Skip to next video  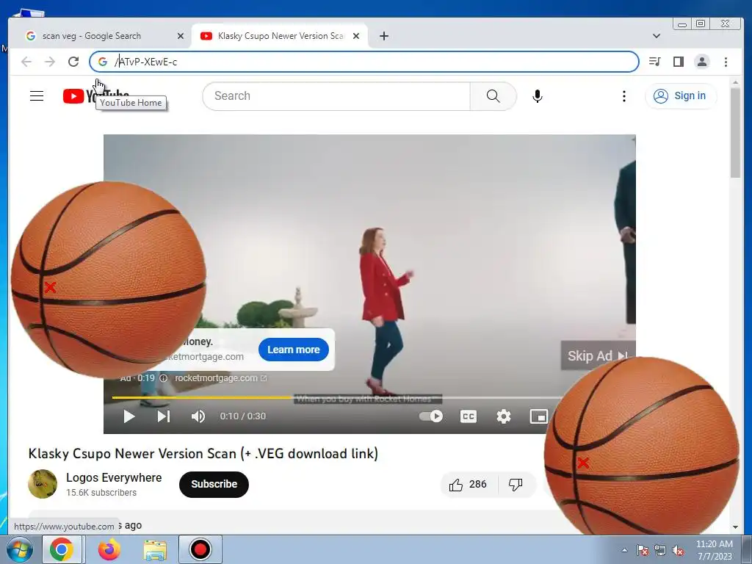pyautogui.click(x=164, y=416)
